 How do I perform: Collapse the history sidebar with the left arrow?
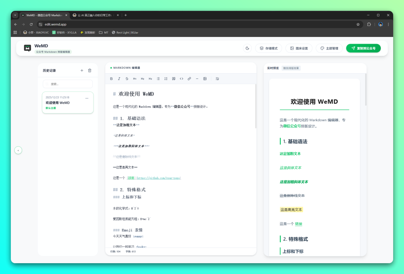click(x=18, y=150)
